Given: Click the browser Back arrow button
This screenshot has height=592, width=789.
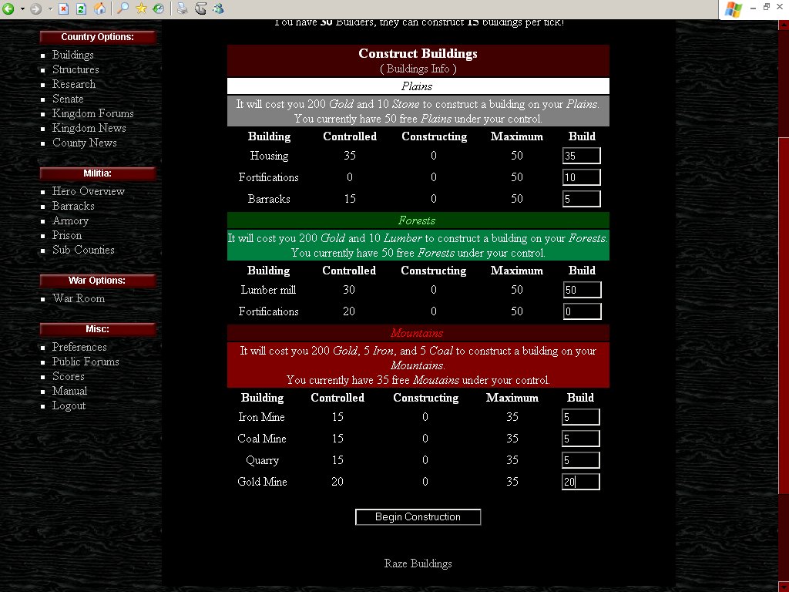Looking at the screenshot, I should tap(8, 9).
